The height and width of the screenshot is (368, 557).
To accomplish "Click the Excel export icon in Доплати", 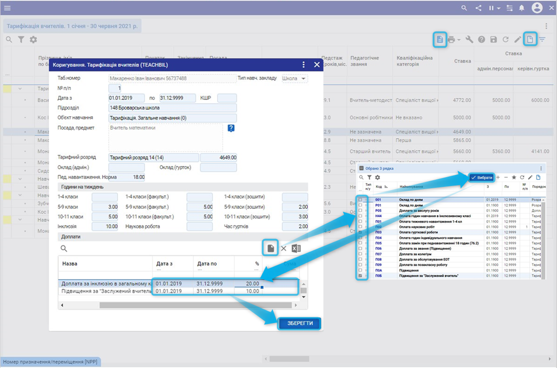I will [x=296, y=248].
